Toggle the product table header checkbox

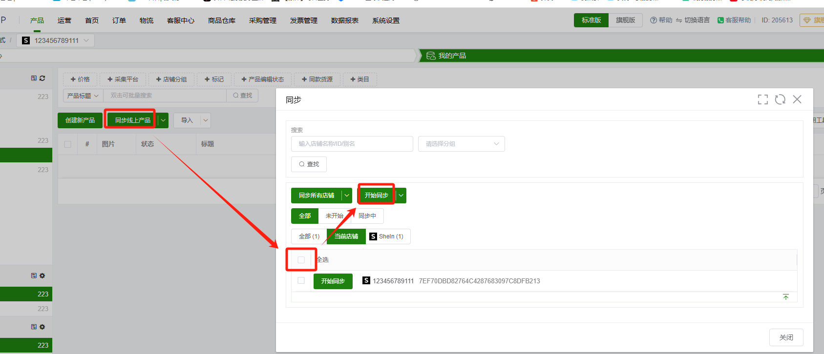pyautogui.click(x=67, y=144)
